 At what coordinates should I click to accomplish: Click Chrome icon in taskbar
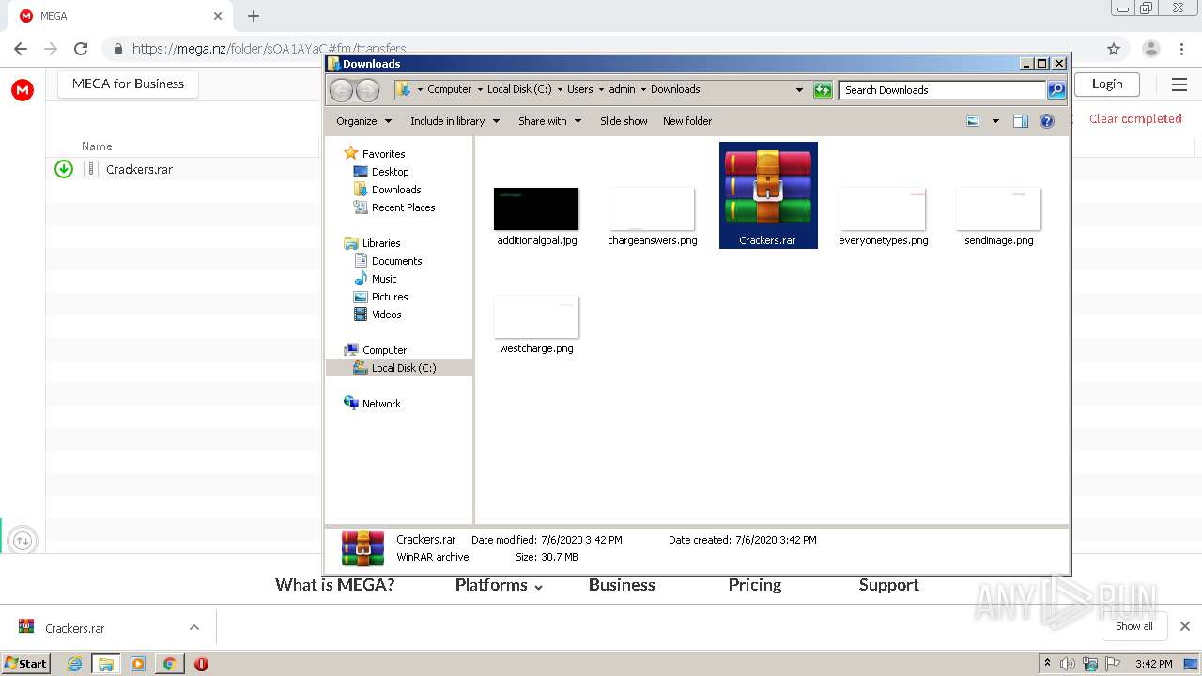(x=169, y=664)
